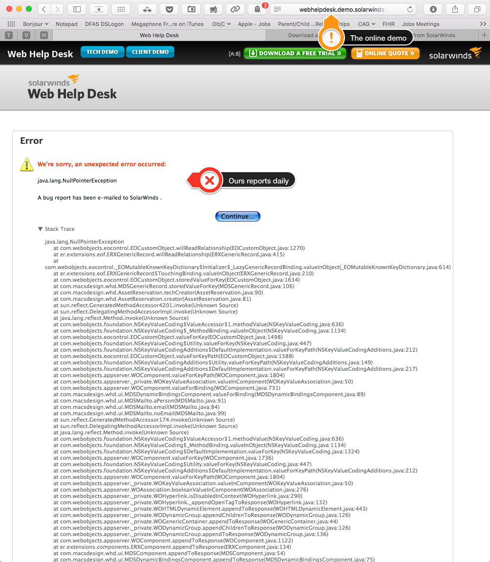Open favorites grid in bookmarks bar

pos(11,24)
